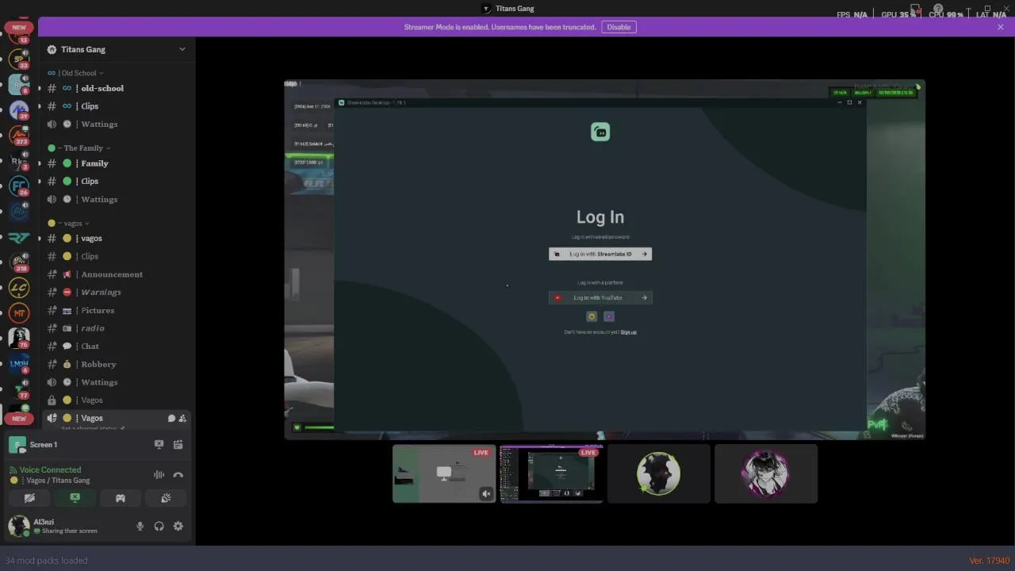The image size is (1015, 571).
Task: Click the purple platform login icon in stream
Action: (x=609, y=316)
